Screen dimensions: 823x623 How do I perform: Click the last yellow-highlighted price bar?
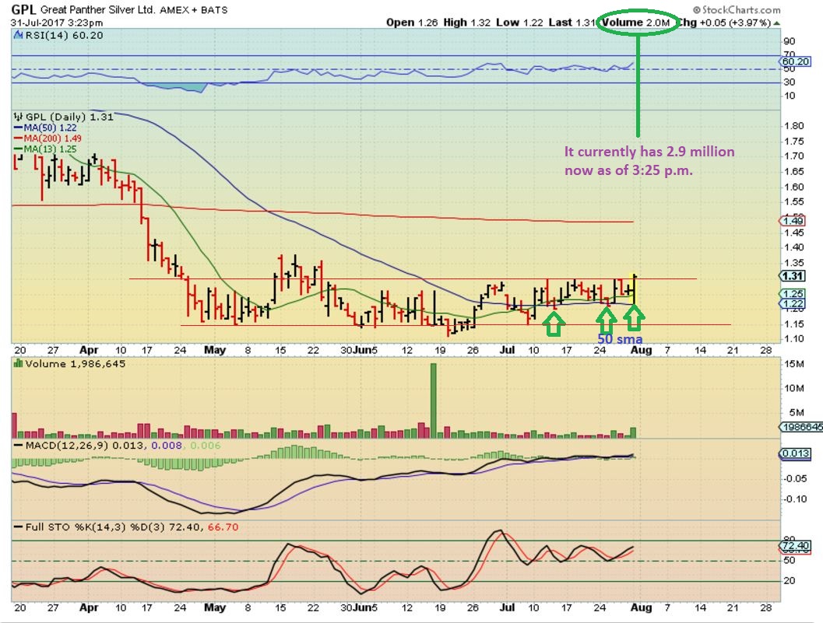(x=635, y=289)
